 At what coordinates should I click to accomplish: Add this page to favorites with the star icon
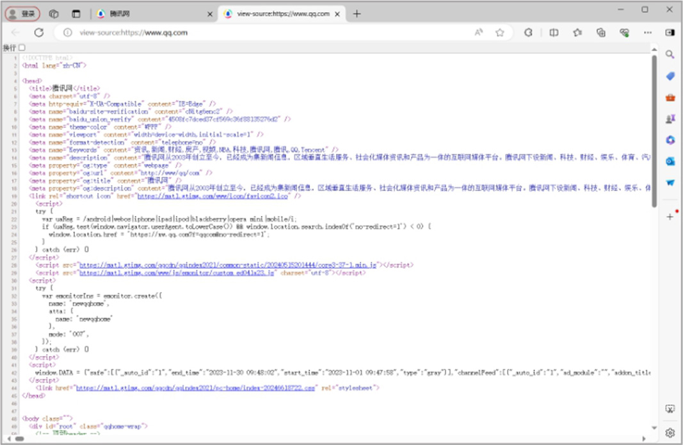tap(500, 33)
